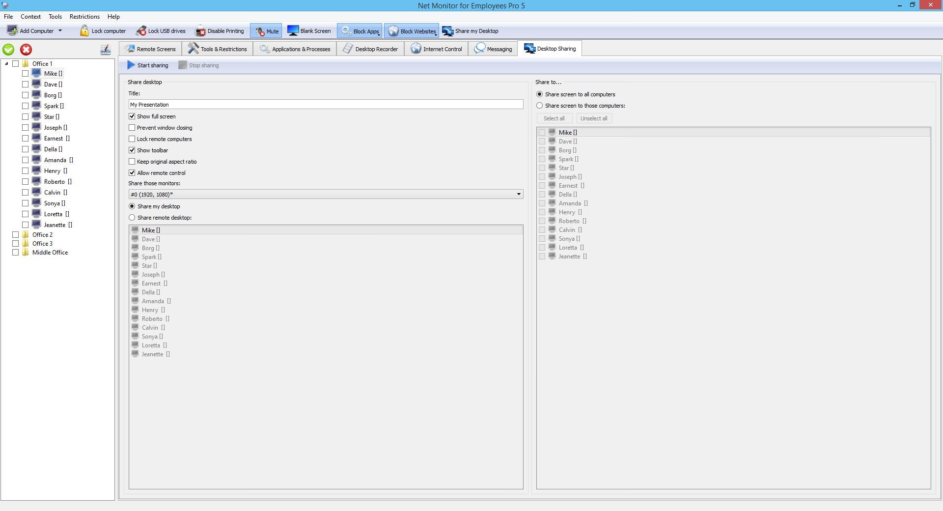Click the Lock computer padlock icon
The image size is (943, 511).
pyautogui.click(x=84, y=30)
